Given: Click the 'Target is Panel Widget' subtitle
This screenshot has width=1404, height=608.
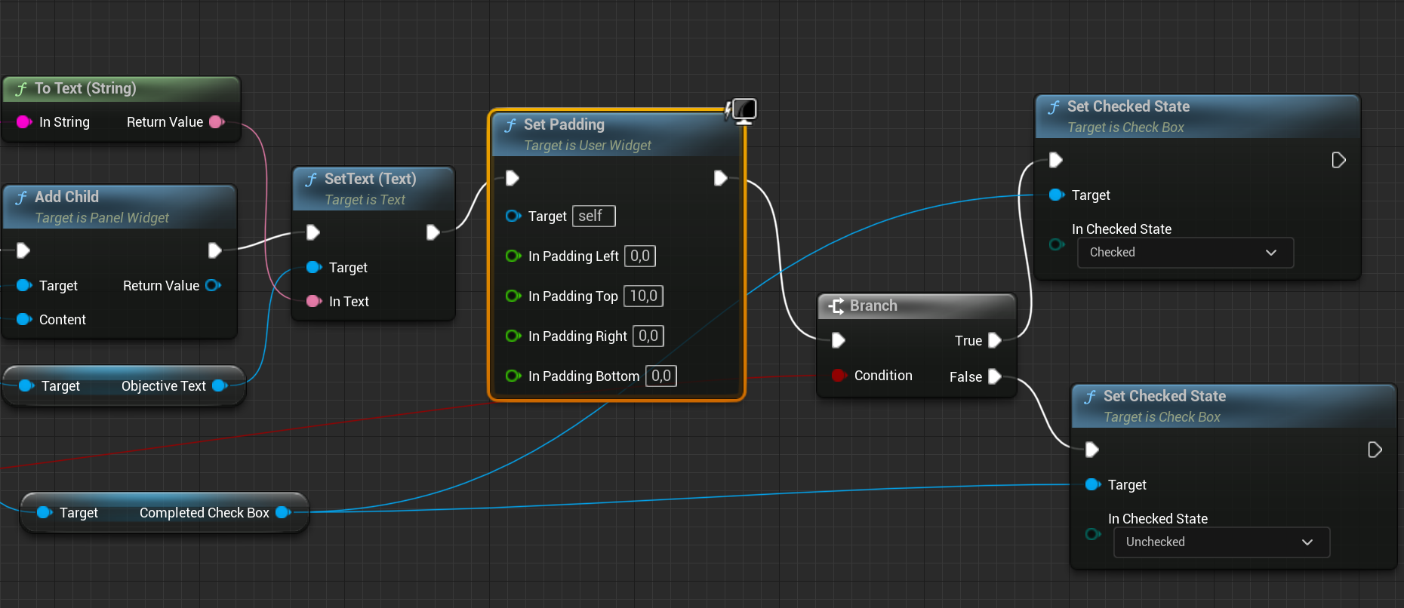Looking at the screenshot, I should pos(102,218).
